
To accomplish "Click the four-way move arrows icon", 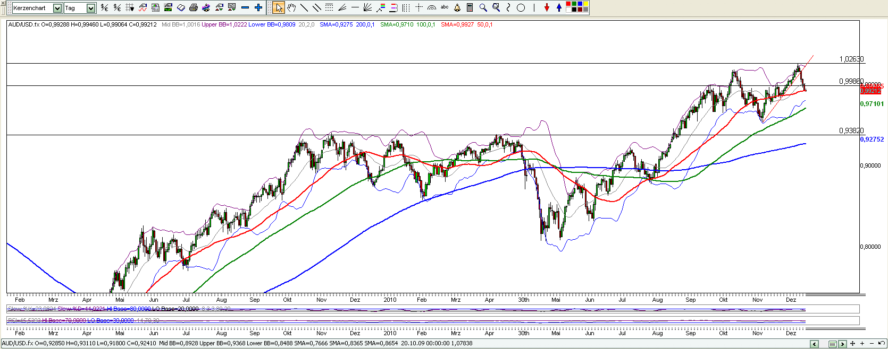I will pyautogui.click(x=852, y=344).
